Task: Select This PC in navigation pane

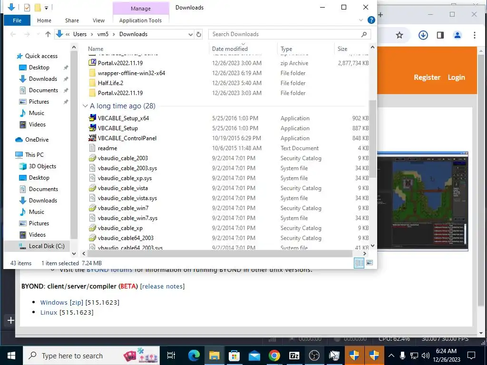Action: (34, 154)
